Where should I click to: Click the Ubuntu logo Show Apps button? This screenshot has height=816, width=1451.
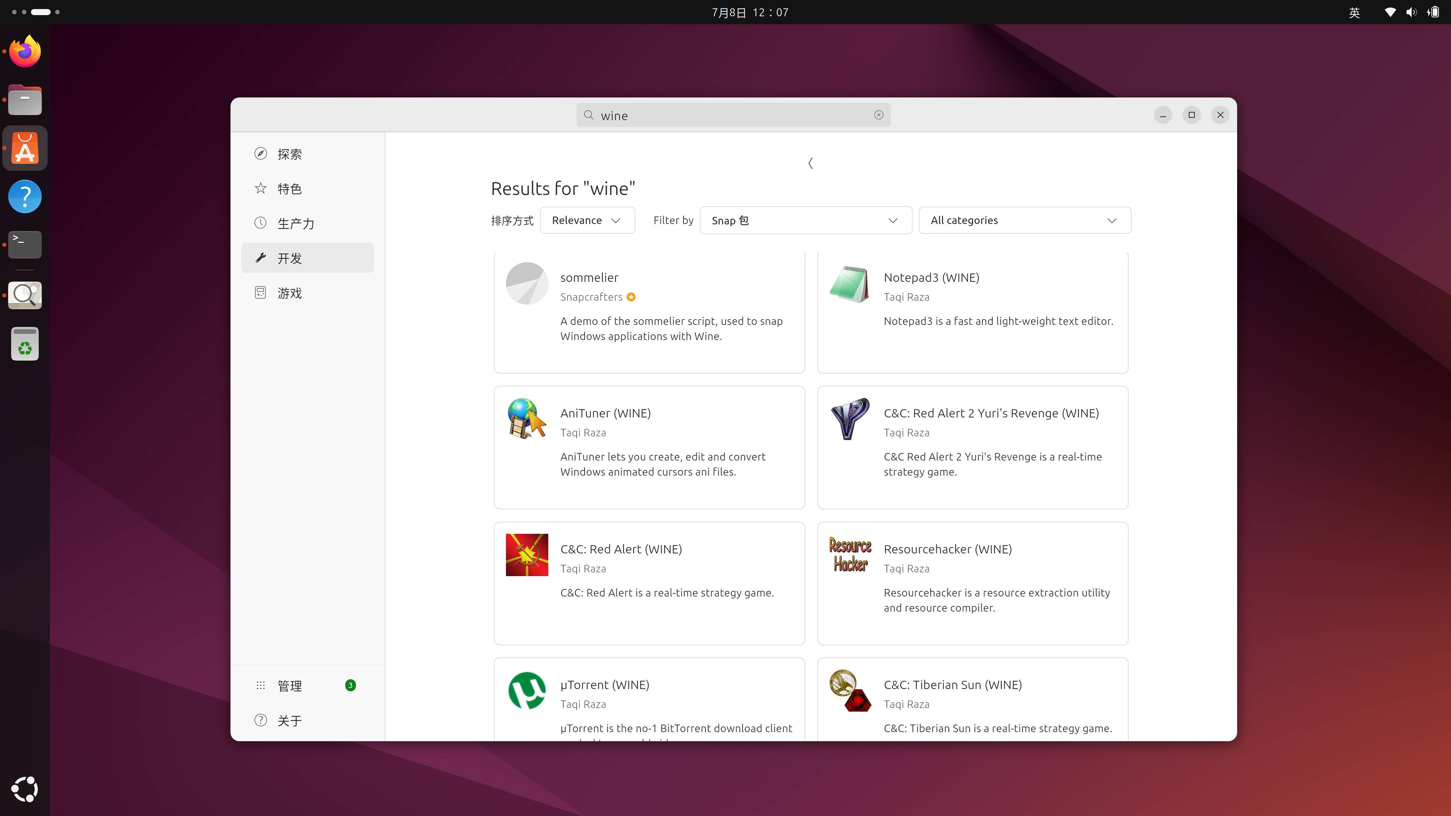pos(25,789)
